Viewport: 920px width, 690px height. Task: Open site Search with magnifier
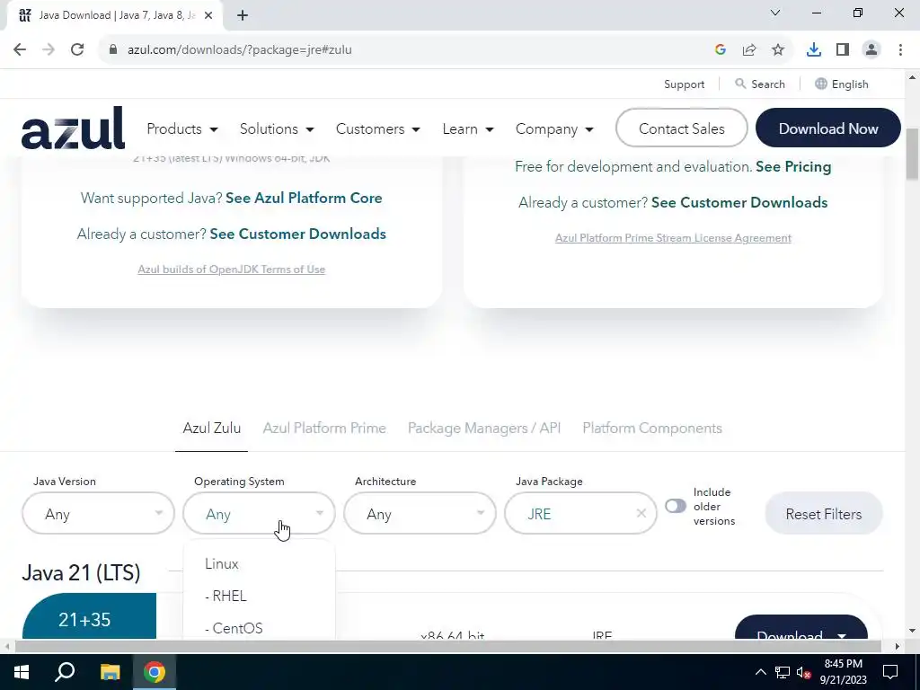[x=760, y=84]
